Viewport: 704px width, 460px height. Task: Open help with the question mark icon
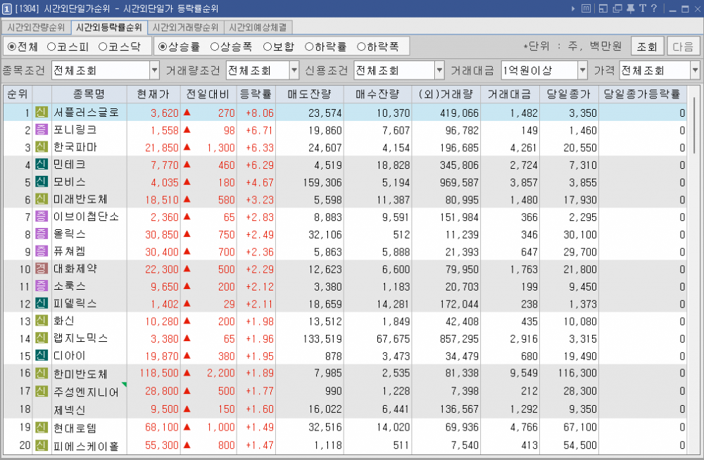point(653,8)
